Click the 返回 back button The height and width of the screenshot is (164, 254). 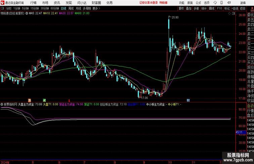(243, 8)
